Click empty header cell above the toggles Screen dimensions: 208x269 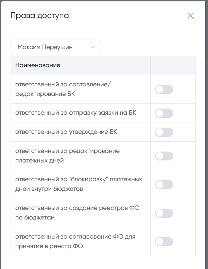[173, 65]
